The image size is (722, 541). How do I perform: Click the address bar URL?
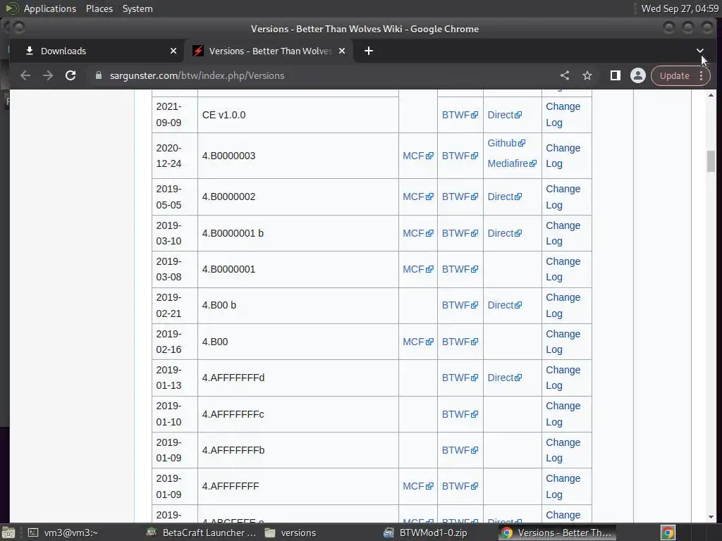coord(197,75)
